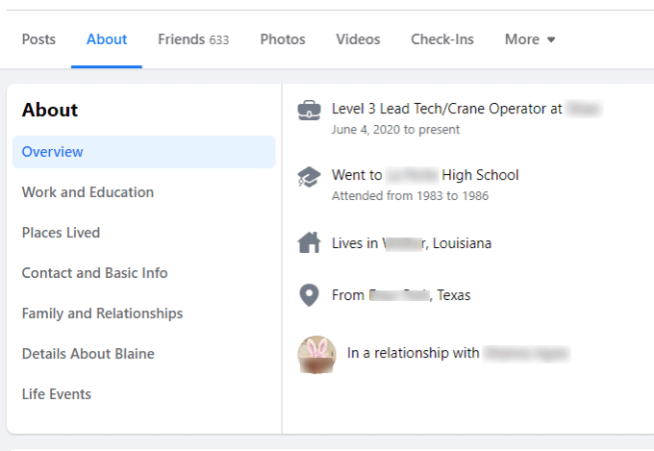This screenshot has width=654, height=451.
Task: Open Details About Blaine section
Action: coord(88,354)
